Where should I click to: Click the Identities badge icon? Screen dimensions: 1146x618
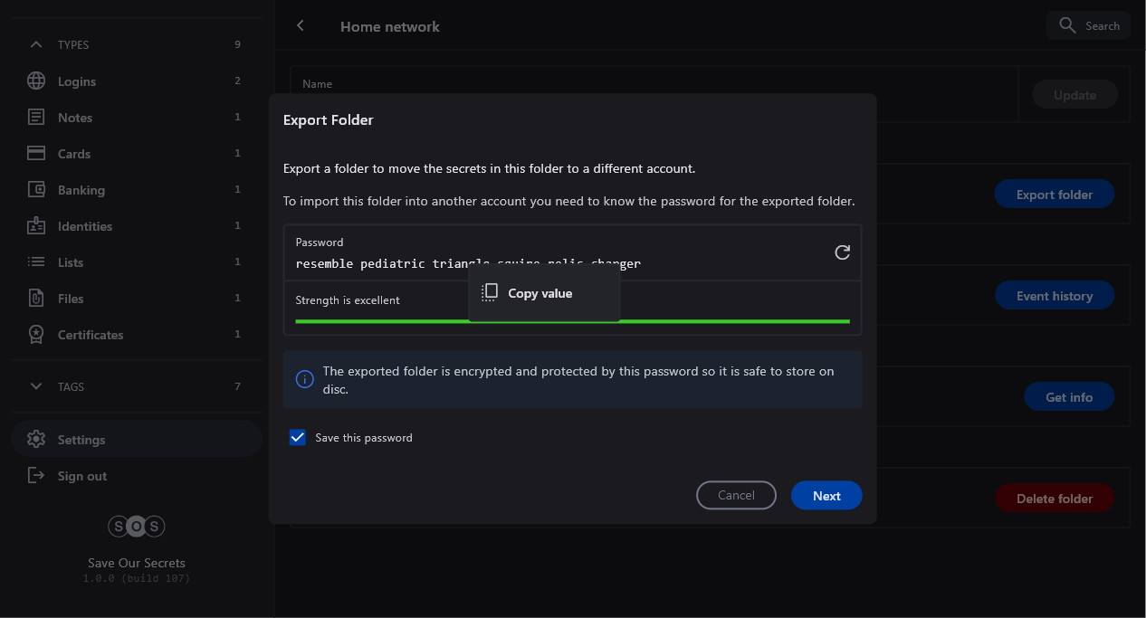tap(36, 226)
